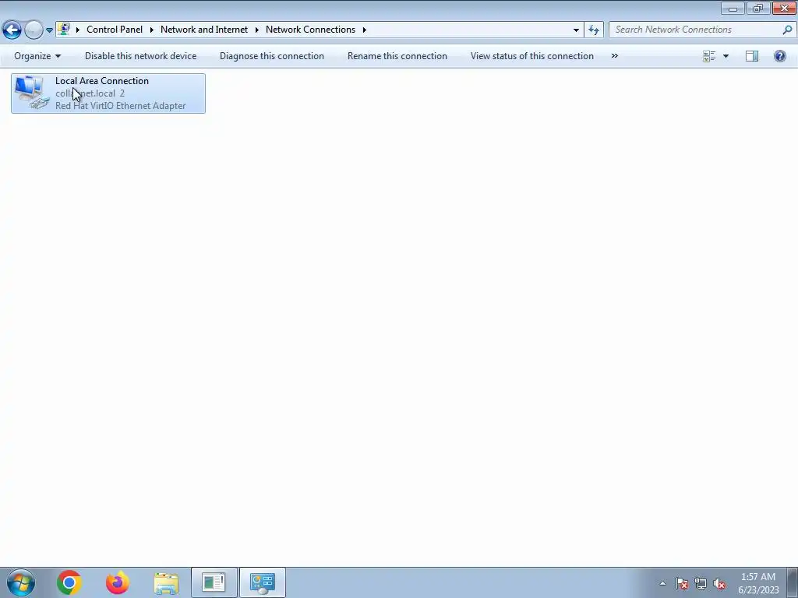The image size is (798, 598).
Task: Click Red Hat VirtIO Ethernet Adapter text
Action: pos(120,106)
